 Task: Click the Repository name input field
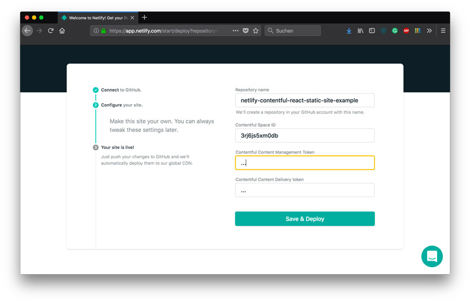tap(305, 100)
